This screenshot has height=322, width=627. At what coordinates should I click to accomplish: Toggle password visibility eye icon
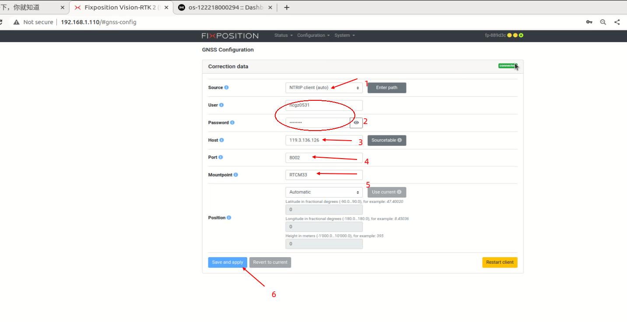(x=356, y=123)
